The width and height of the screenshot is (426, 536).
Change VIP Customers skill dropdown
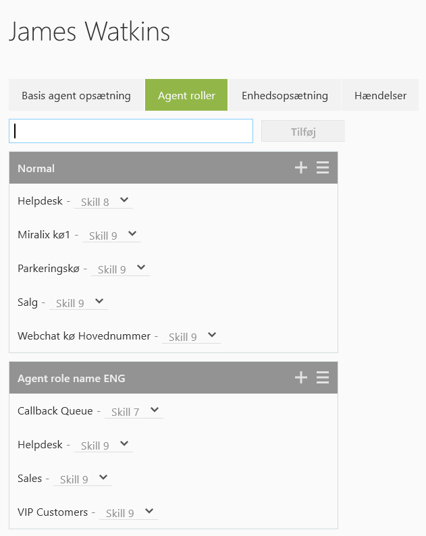128,512
